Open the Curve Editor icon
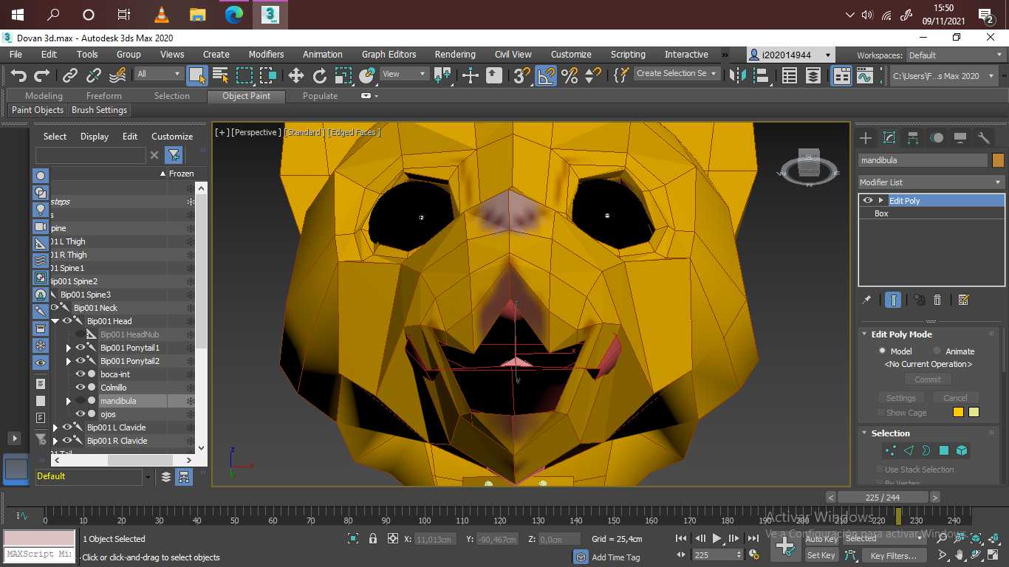 coord(865,75)
